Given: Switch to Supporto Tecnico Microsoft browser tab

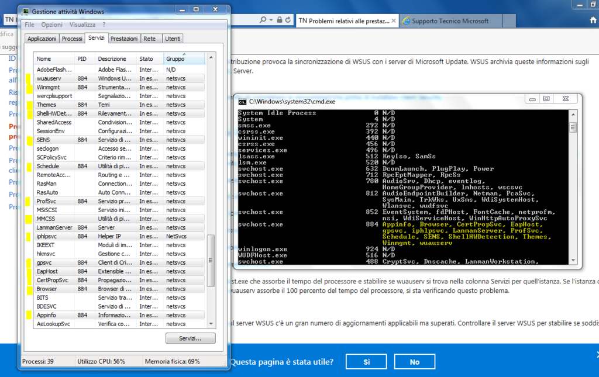Looking at the screenshot, I should [x=450, y=21].
